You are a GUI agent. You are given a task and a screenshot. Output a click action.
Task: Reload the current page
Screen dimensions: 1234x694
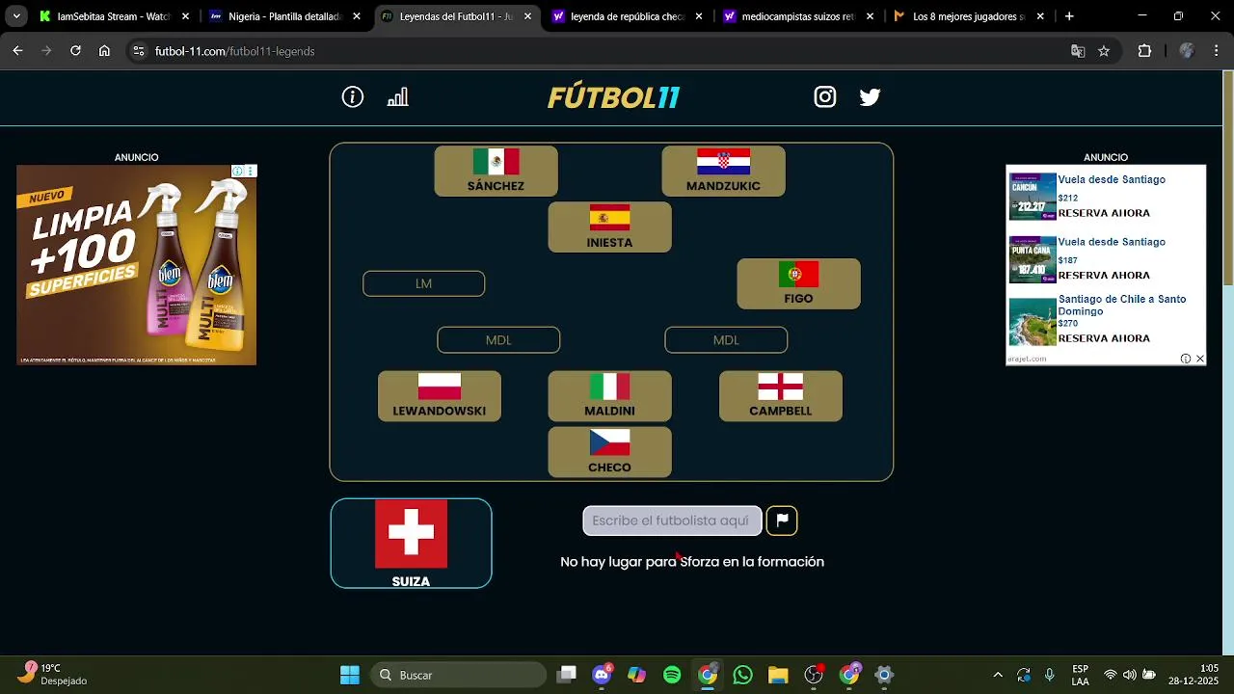tap(75, 51)
